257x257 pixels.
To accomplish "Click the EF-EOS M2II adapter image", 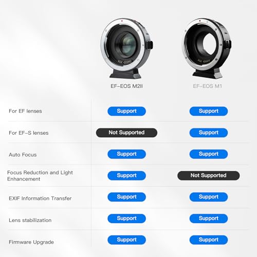I will (x=126, y=48).
